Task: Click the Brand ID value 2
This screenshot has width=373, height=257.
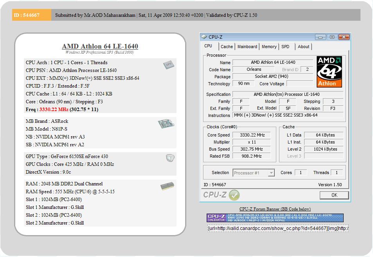Action: point(307,69)
